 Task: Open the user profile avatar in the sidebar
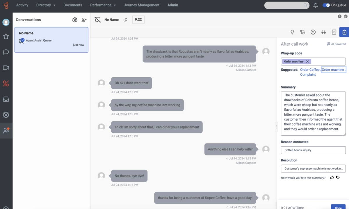click(x=6, y=22)
